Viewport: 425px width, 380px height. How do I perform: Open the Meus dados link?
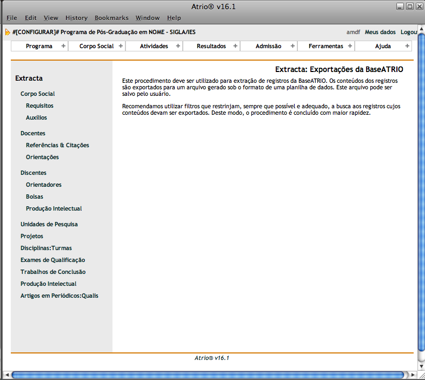[380, 32]
